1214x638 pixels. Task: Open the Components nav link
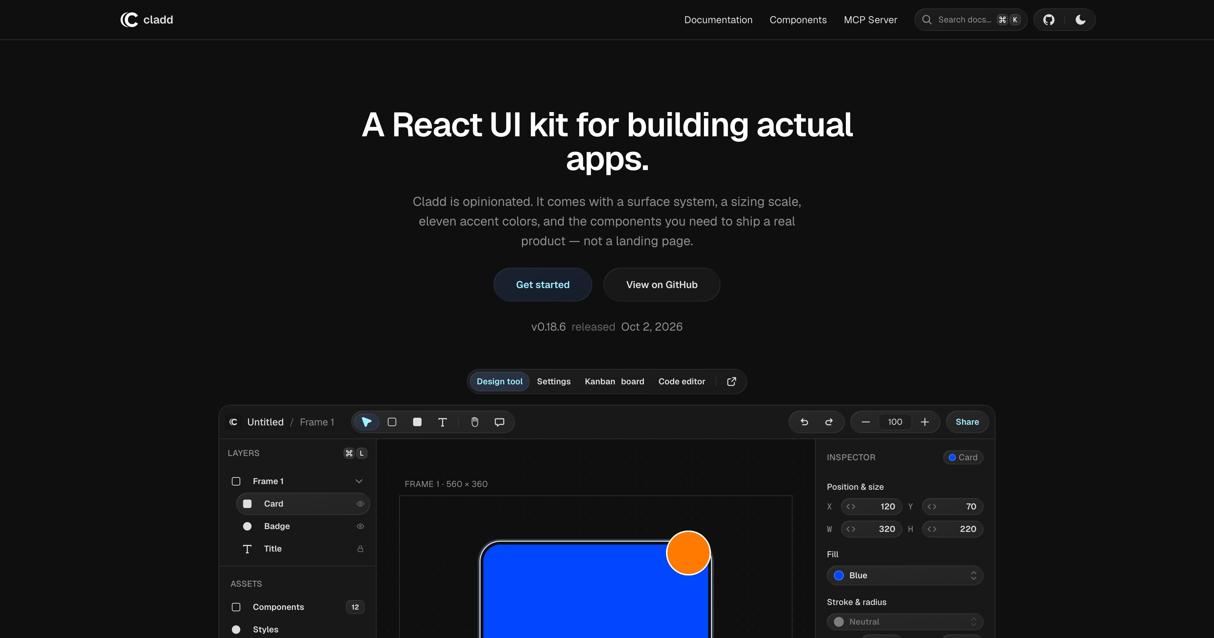798,20
